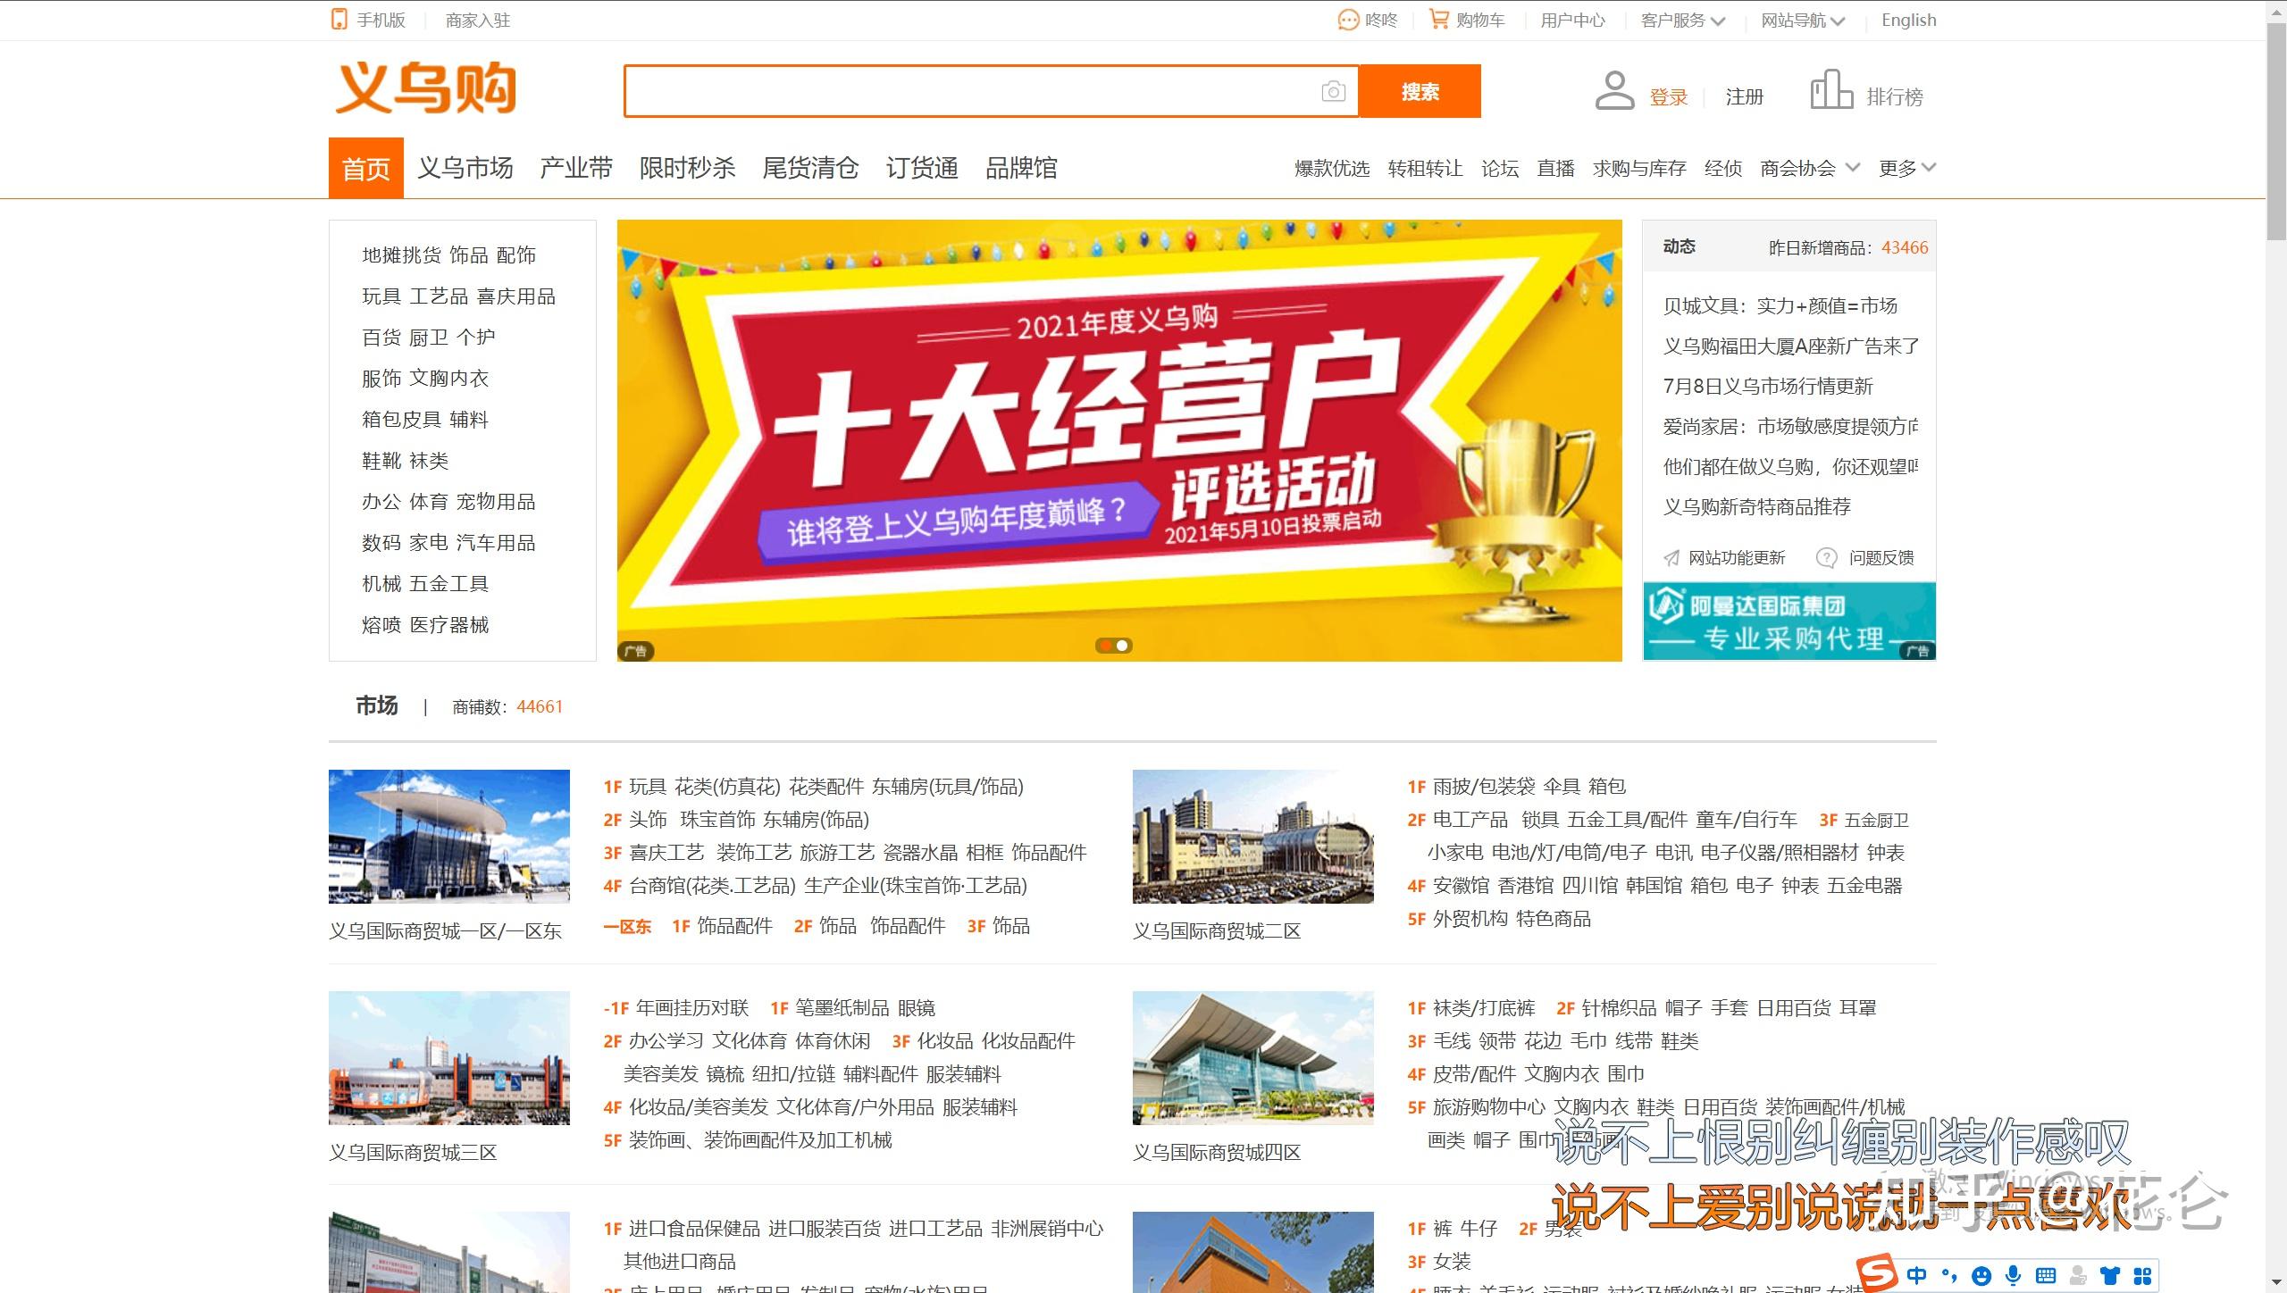Viewport: 2287px width, 1293px height.
Task: Open the 珠宝首饰 floor category link
Action: tap(717, 820)
